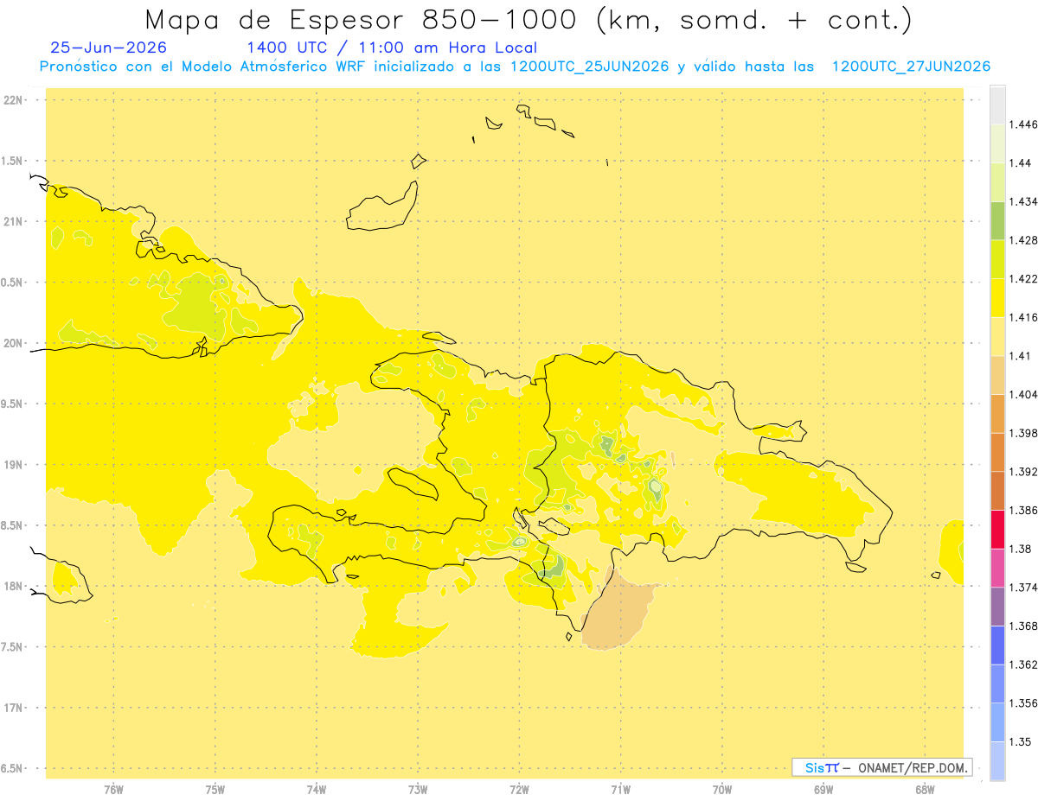Click the legend value '1.416'
The image size is (1038, 801).
pos(1023,317)
